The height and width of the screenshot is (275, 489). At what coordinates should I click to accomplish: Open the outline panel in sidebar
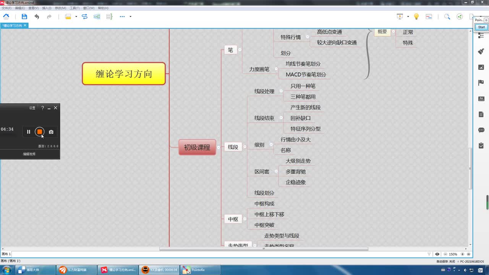coord(481,36)
